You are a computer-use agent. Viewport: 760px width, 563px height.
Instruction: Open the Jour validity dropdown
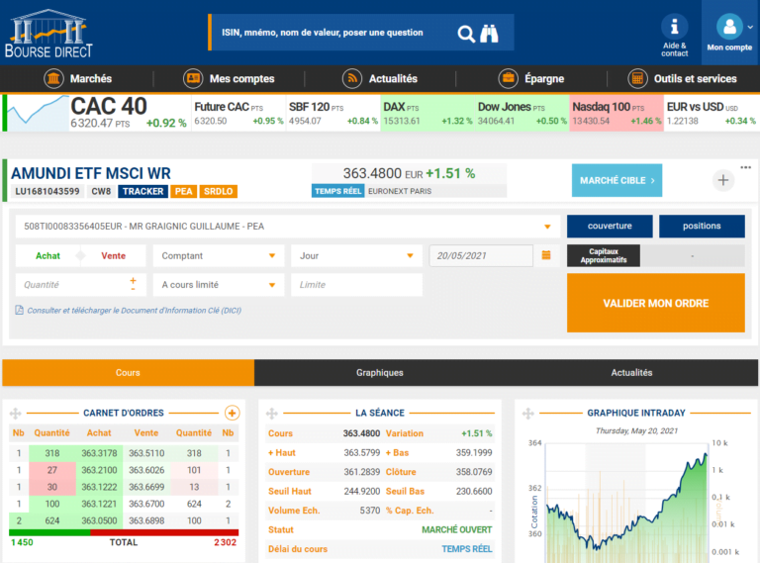[356, 256]
